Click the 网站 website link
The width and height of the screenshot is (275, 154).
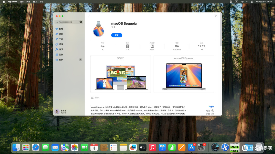[210, 111]
